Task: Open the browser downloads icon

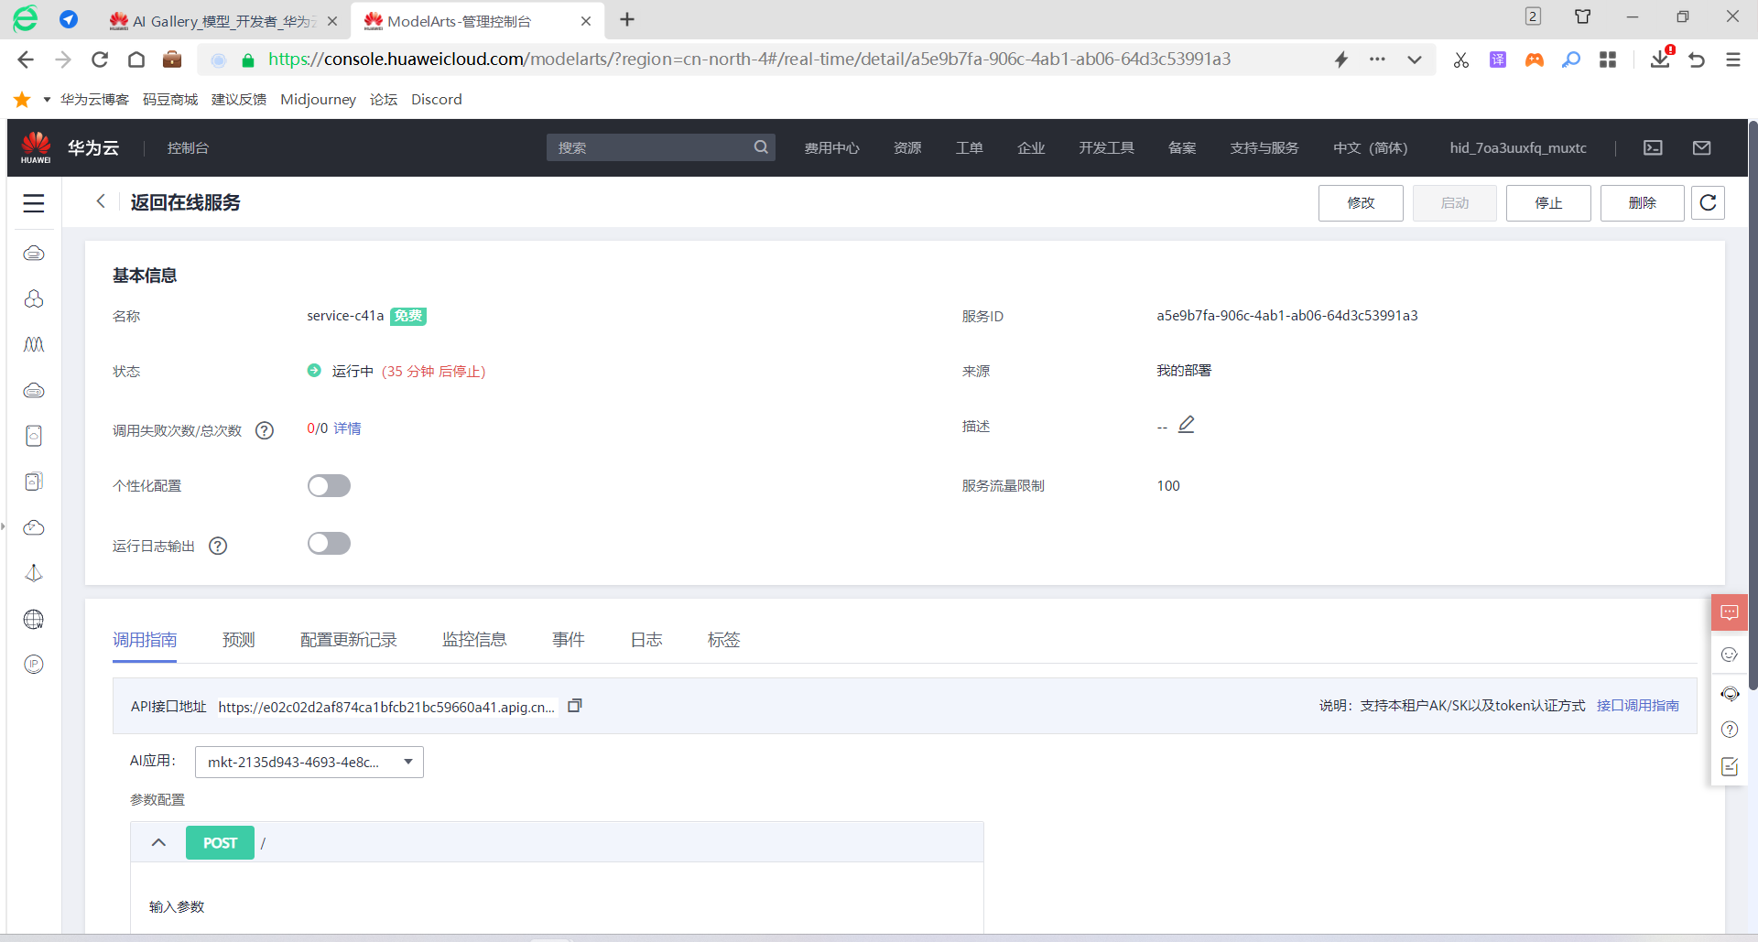Action: click(x=1660, y=60)
